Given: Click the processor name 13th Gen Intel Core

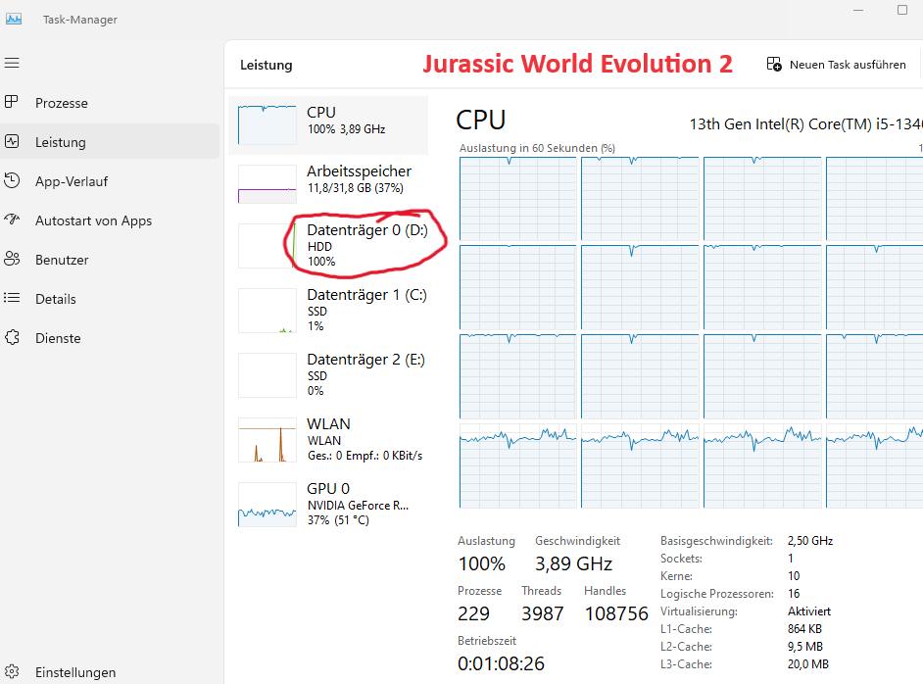Looking at the screenshot, I should point(805,124).
